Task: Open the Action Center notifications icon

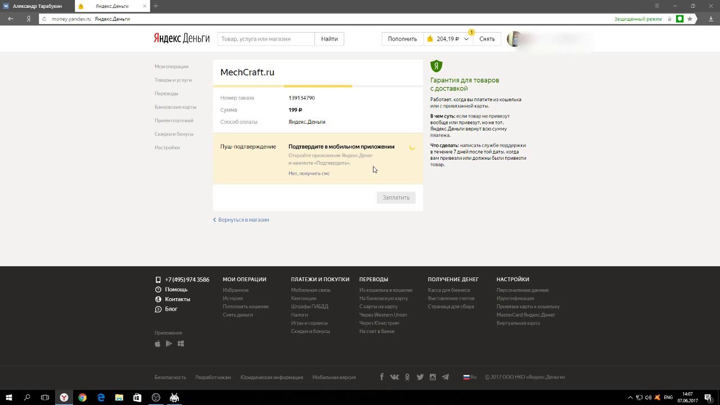Action: [x=708, y=398]
